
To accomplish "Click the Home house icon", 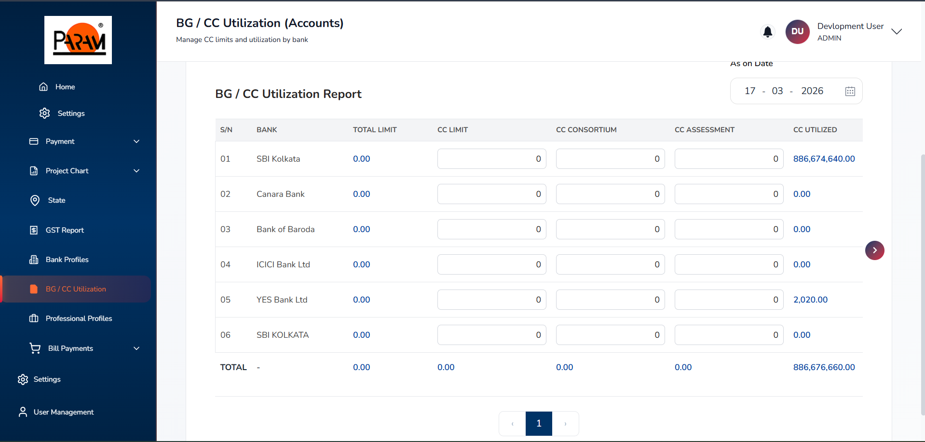I will 43,87.
